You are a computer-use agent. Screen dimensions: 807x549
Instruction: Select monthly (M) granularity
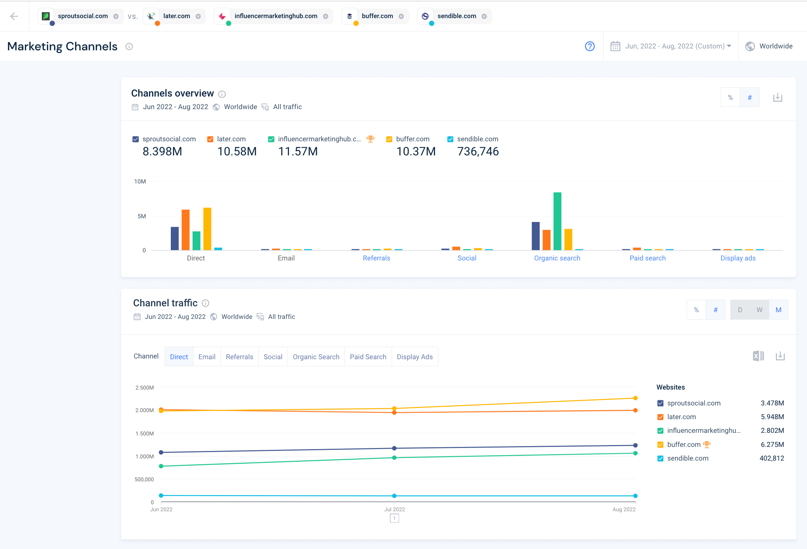(x=778, y=310)
